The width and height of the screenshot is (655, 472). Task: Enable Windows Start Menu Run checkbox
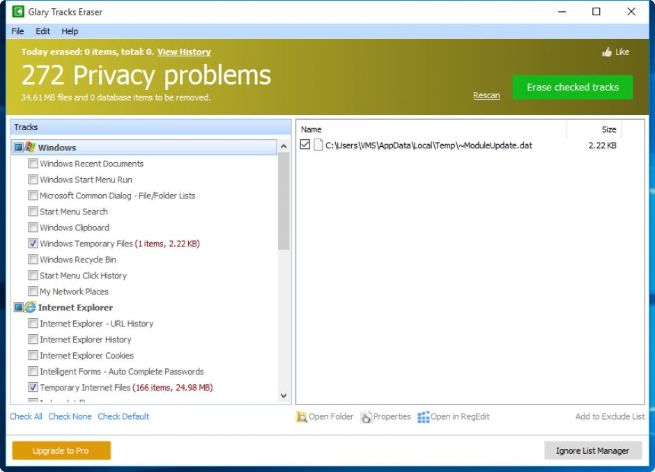(33, 180)
